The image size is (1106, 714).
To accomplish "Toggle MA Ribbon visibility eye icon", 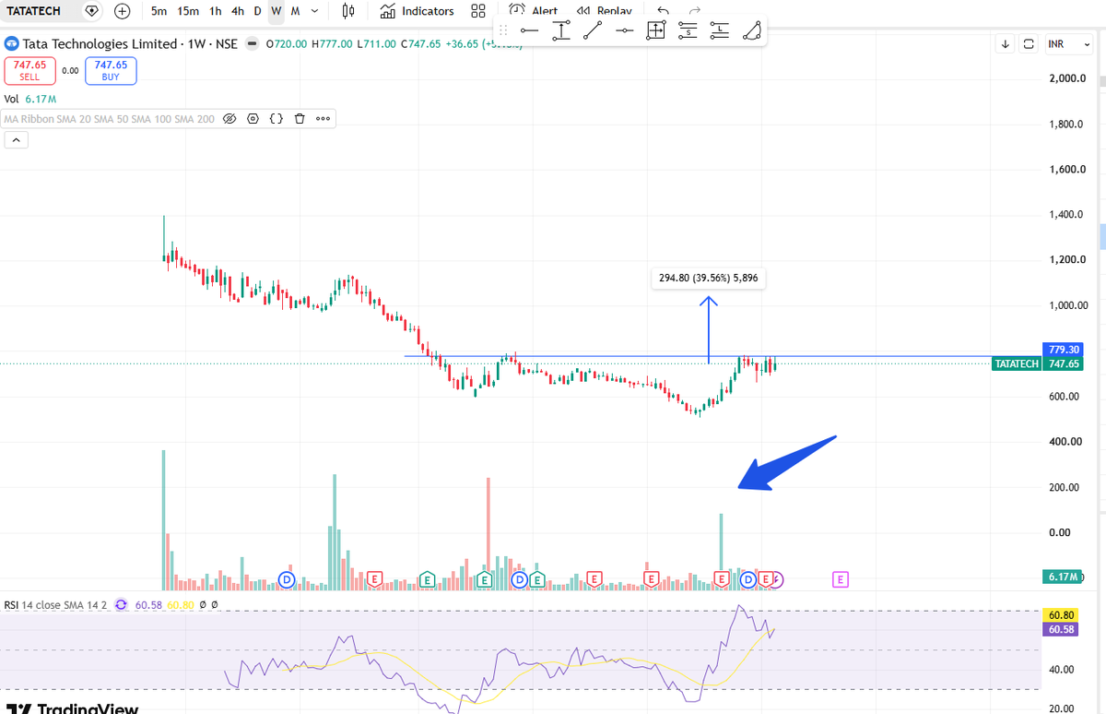I will (x=230, y=119).
